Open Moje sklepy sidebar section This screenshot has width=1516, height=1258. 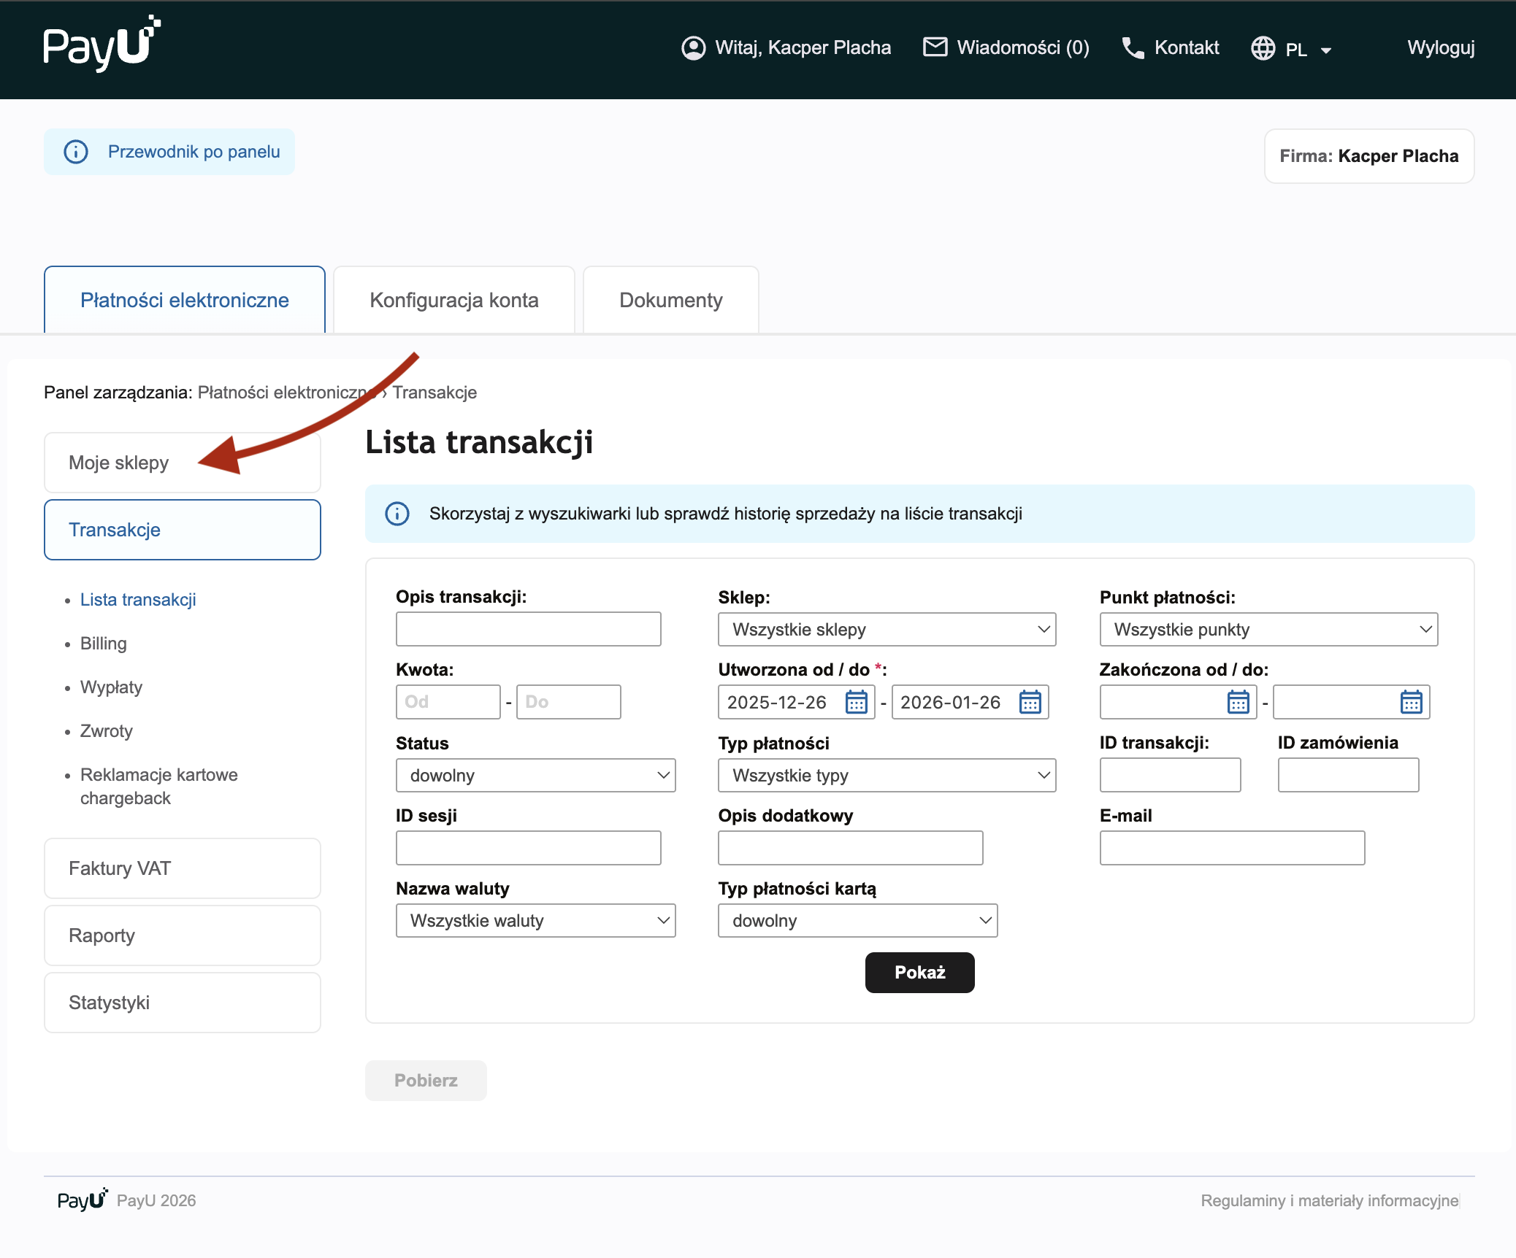click(x=118, y=463)
